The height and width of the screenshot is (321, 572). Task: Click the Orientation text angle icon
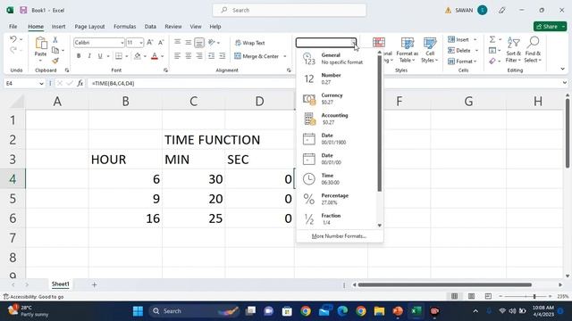point(212,43)
